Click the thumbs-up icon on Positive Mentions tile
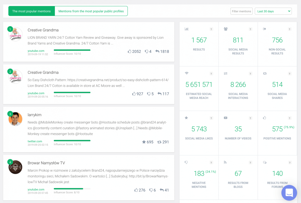This screenshot has width=301, height=203. coord(265,118)
